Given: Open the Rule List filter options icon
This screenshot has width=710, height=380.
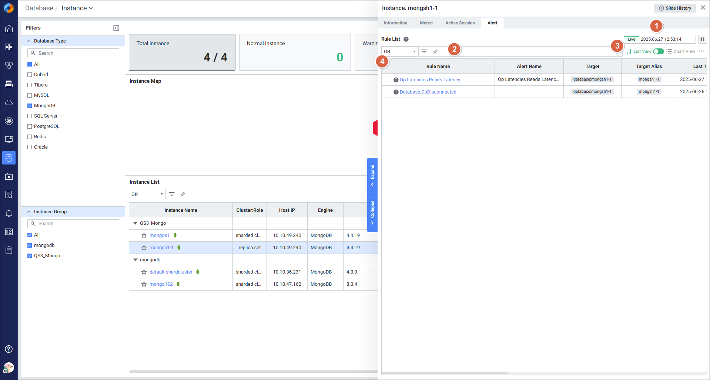Looking at the screenshot, I should tap(424, 51).
